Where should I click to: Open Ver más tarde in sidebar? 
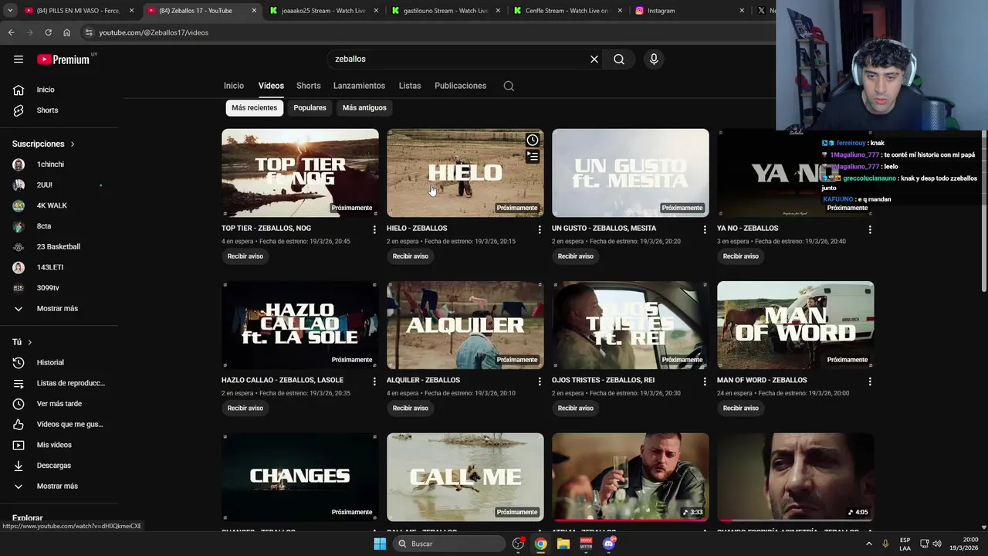[x=59, y=404]
